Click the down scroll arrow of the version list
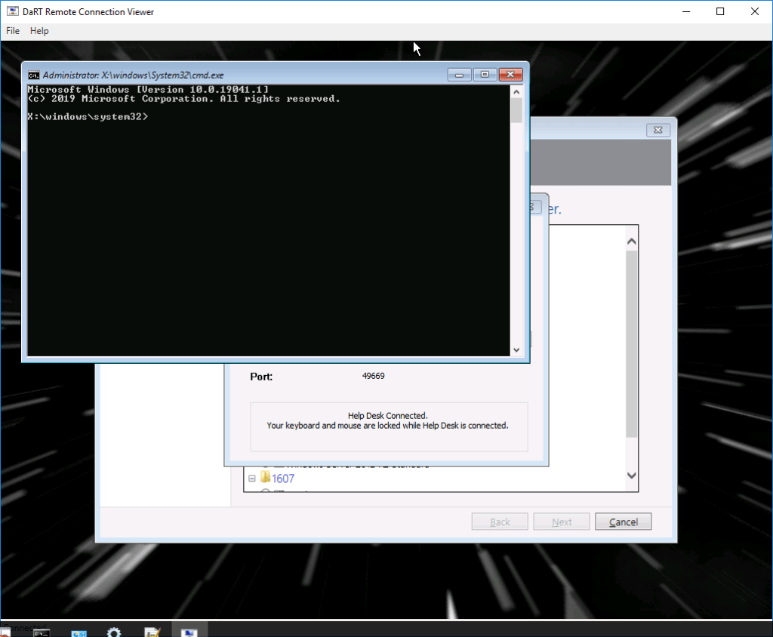Viewport: 773px width, 637px height. [x=631, y=475]
